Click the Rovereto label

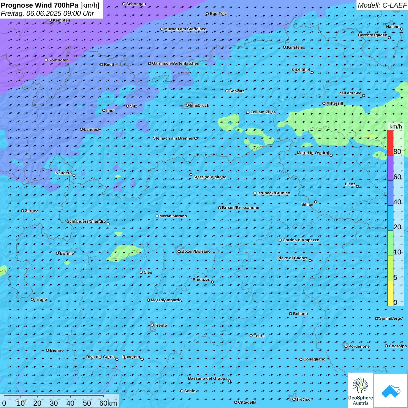(131, 357)
